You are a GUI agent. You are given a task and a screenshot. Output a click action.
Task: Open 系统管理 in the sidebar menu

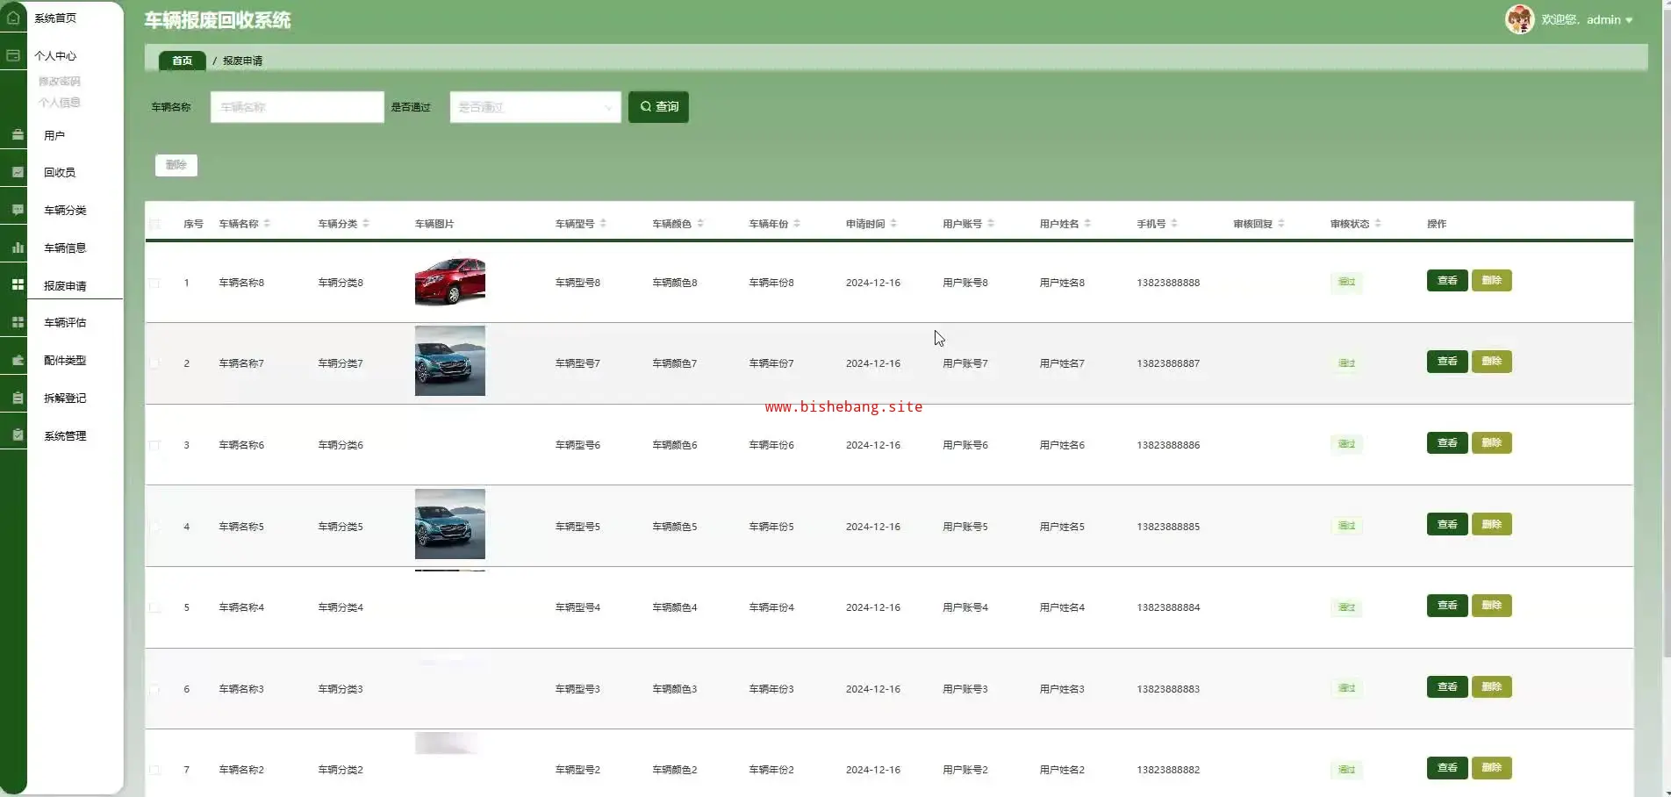click(x=65, y=435)
